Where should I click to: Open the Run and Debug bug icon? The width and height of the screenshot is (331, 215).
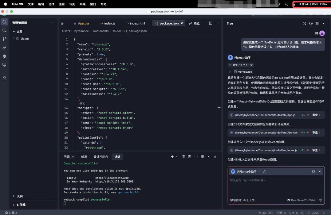pyautogui.click(x=4, y=56)
